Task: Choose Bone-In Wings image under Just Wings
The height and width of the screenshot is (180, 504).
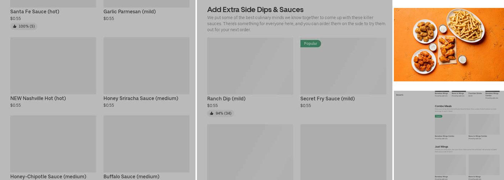Action: click(x=483, y=165)
